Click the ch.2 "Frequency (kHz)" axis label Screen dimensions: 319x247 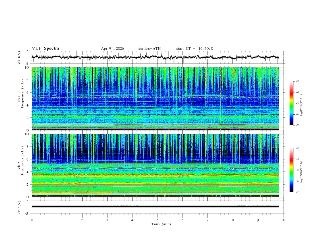pos(23,161)
